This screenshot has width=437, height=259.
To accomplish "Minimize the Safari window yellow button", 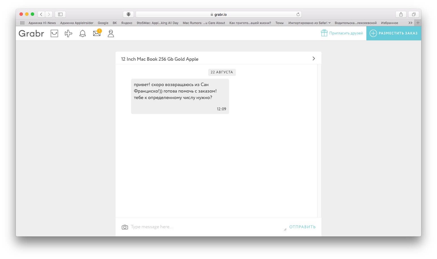I will 27,14.
